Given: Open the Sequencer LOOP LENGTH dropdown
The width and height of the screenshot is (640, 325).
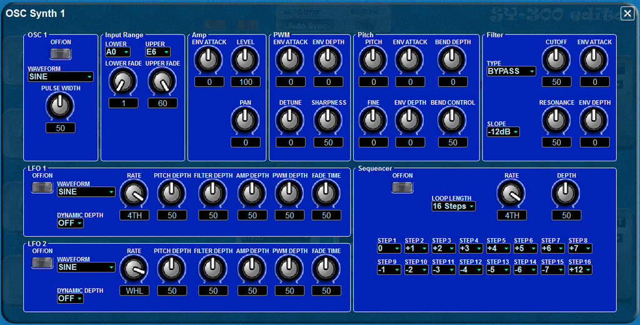Looking at the screenshot, I should click(454, 206).
